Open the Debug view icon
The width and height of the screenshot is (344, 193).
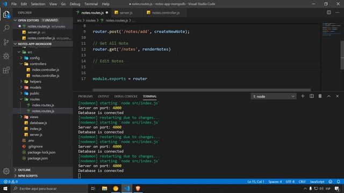[6, 56]
